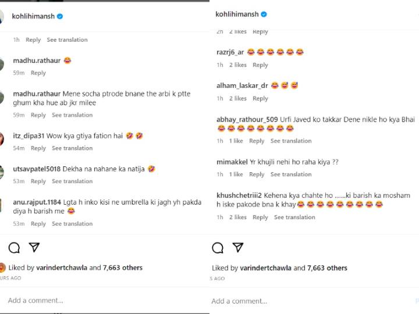Reply to utsavpatel5018's comment
This screenshot has height=314, width=419.
click(x=38, y=181)
